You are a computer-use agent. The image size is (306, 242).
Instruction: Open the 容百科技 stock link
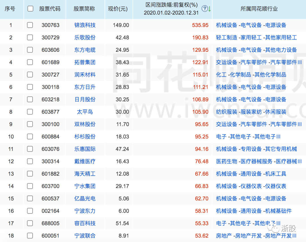point(84,223)
